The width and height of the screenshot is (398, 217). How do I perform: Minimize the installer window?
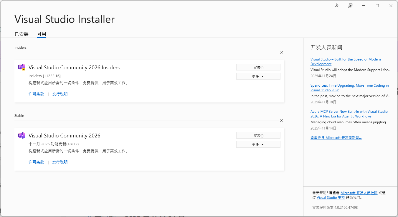pyautogui.click(x=364, y=6)
